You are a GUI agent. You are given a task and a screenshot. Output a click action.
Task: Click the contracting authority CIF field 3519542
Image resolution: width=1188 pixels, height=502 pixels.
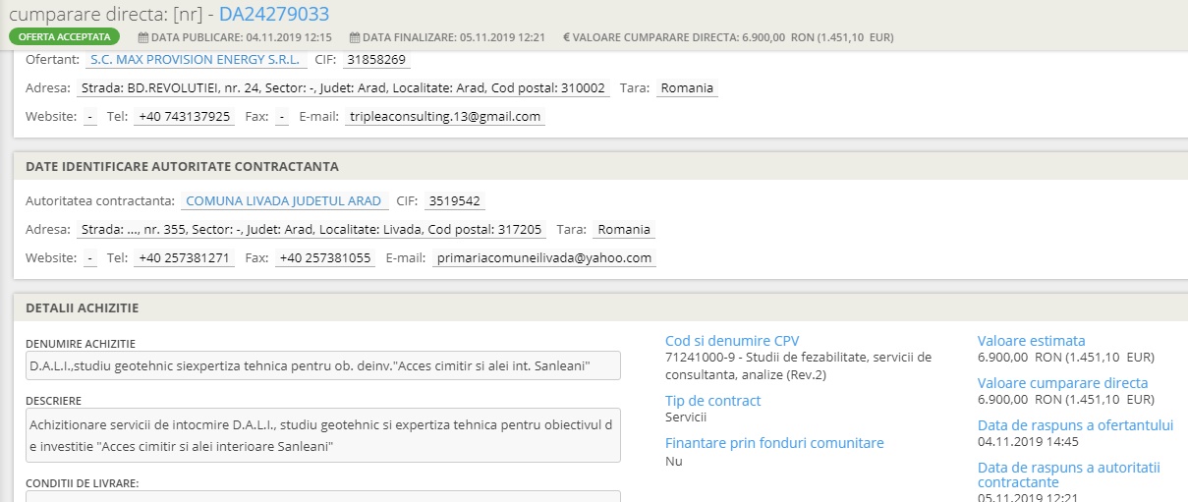tap(454, 201)
